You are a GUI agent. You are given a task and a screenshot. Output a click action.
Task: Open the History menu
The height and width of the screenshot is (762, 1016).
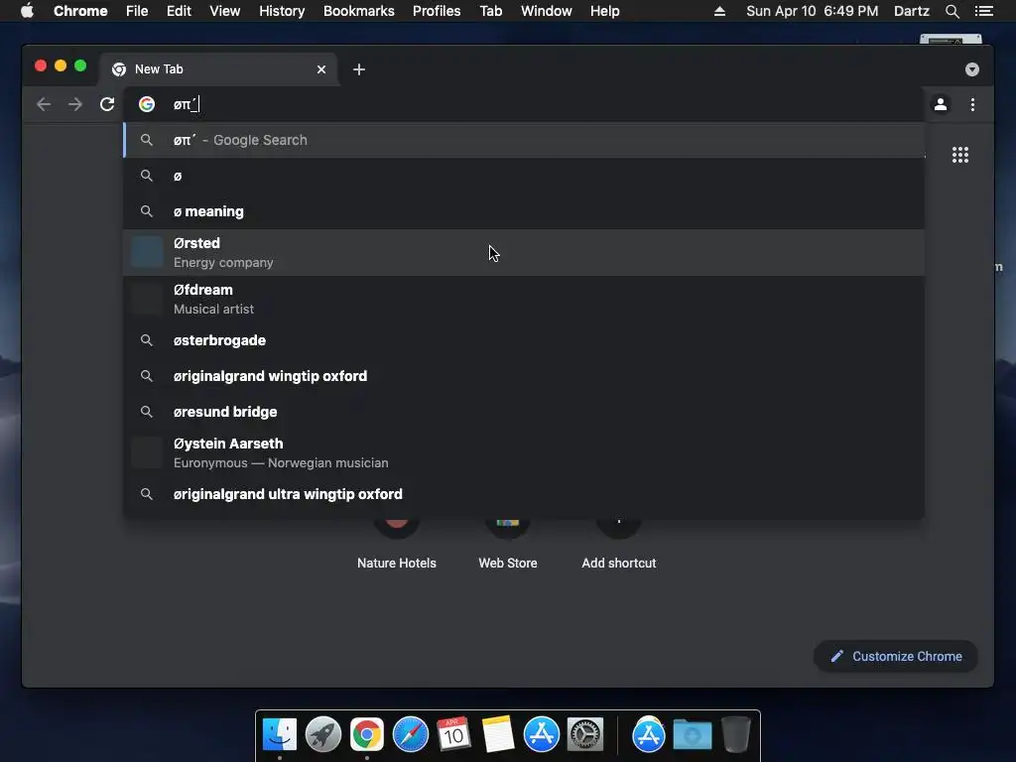282,11
